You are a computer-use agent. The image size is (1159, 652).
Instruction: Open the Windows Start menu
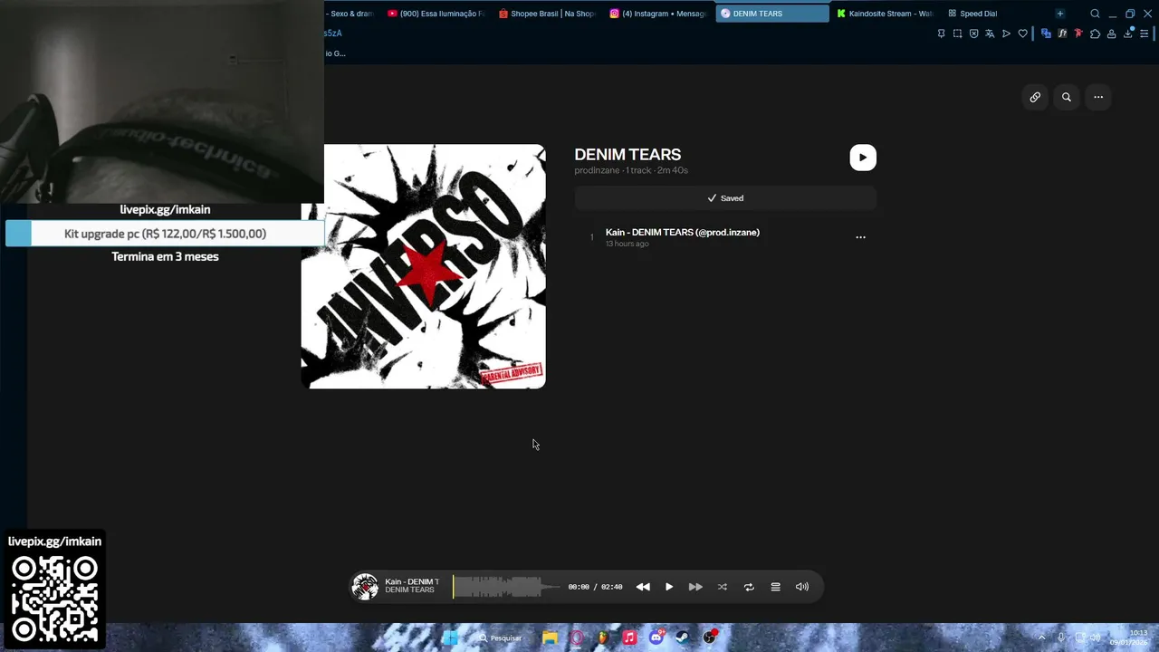(449, 638)
